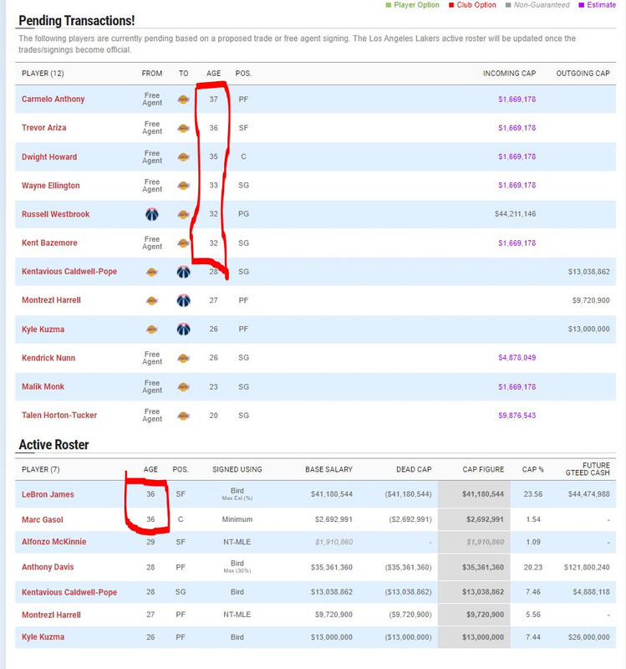Open Talen Horton-Tucker player link
626x669 pixels.
pyautogui.click(x=59, y=415)
